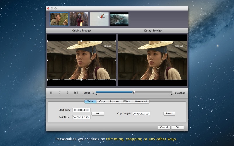Click the Output Preview heading
The image size is (234, 146).
tap(153, 31)
